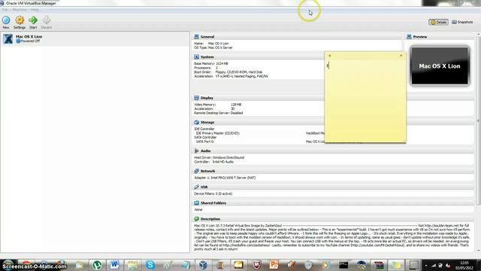Image resolution: width=481 pixels, height=271 pixels.
Task: Select the 'Mac OS X Lion' VM entry
Action: [x=95, y=38]
